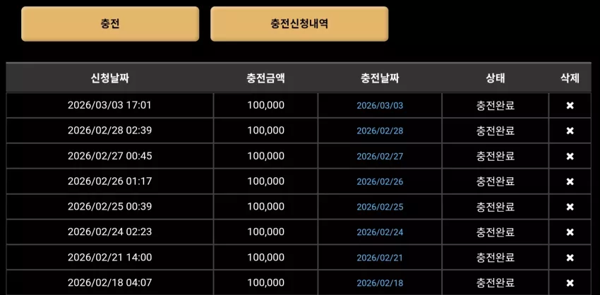Remove the 2026/02/27 00:45 entry
The width and height of the screenshot is (600, 295).
coord(570,156)
